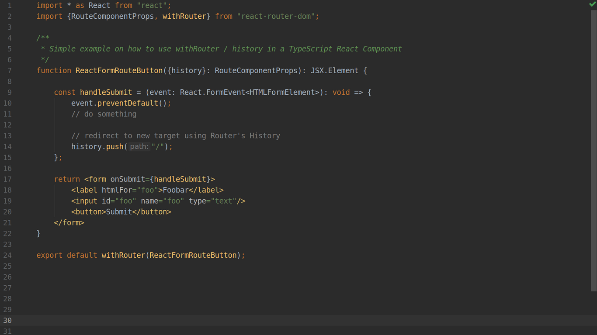Click the JSX.Element return type
The width and height of the screenshot is (597, 335).
coord(334,70)
